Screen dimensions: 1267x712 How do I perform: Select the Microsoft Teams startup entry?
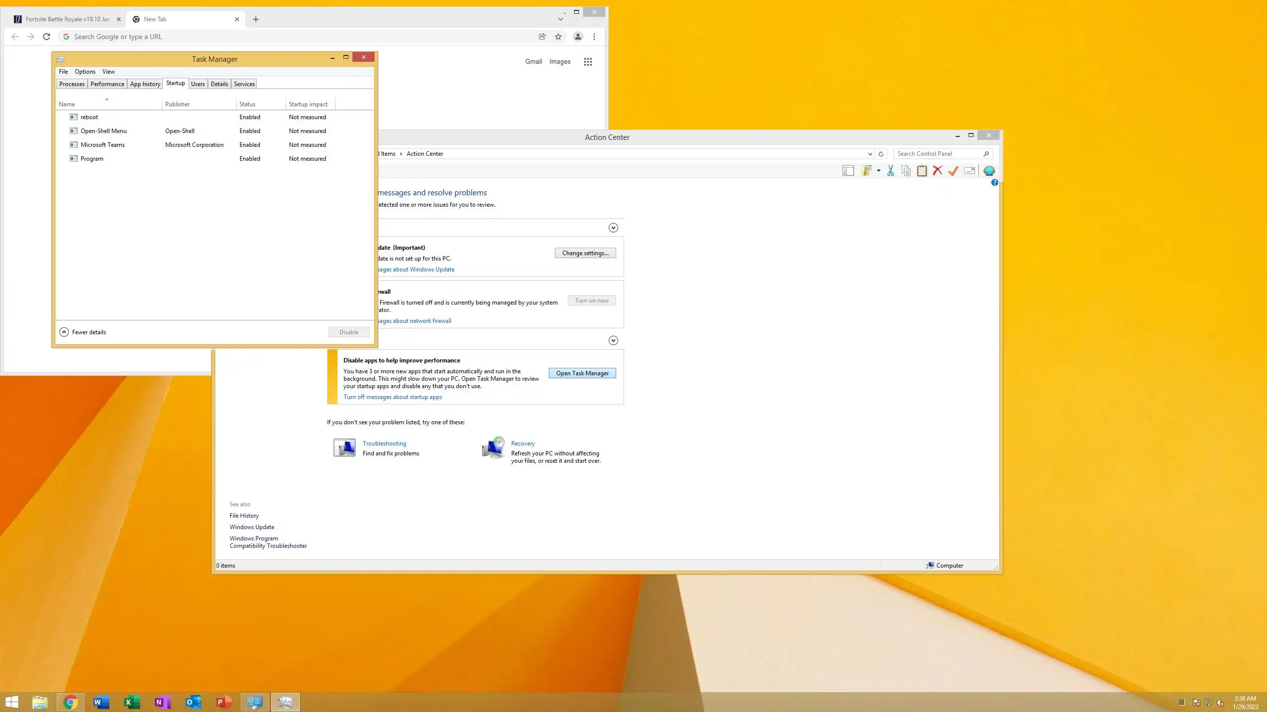[102, 145]
